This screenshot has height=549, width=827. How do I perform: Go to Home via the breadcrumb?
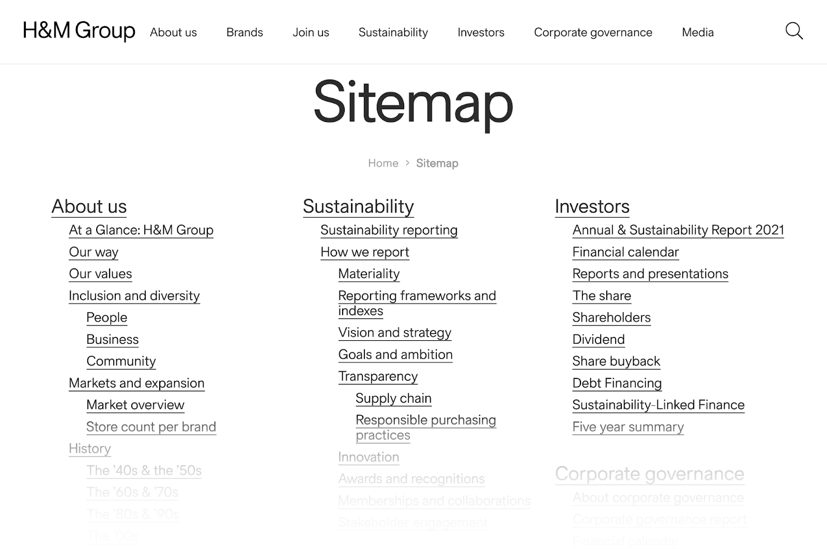[x=383, y=163]
